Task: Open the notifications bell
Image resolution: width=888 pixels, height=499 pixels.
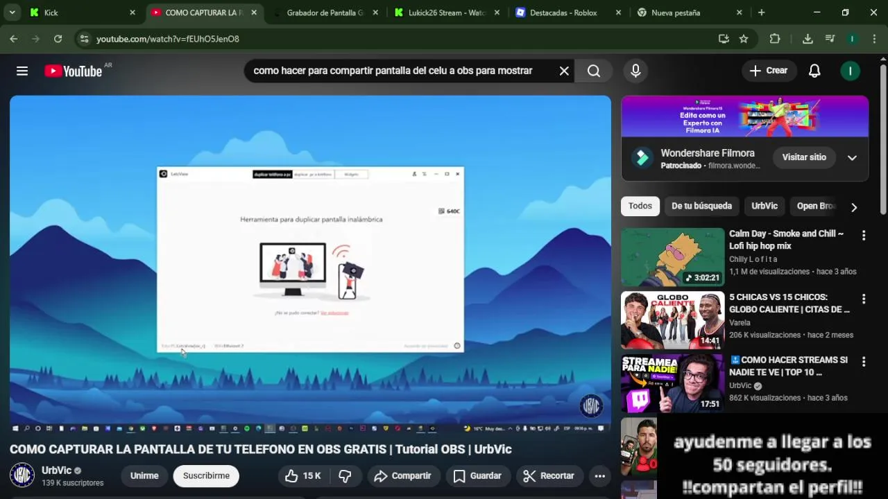Action: tap(814, 71)
